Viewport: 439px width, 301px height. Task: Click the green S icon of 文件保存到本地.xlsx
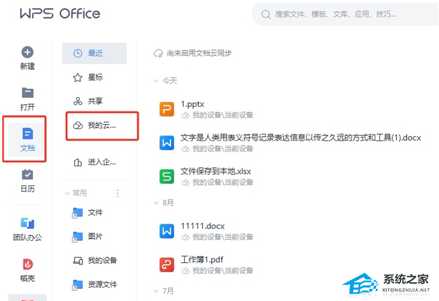pos(166,177)
